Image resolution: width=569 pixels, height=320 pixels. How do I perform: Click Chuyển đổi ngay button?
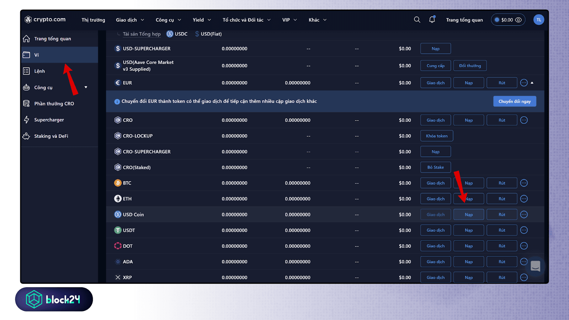tap(515, 101)
